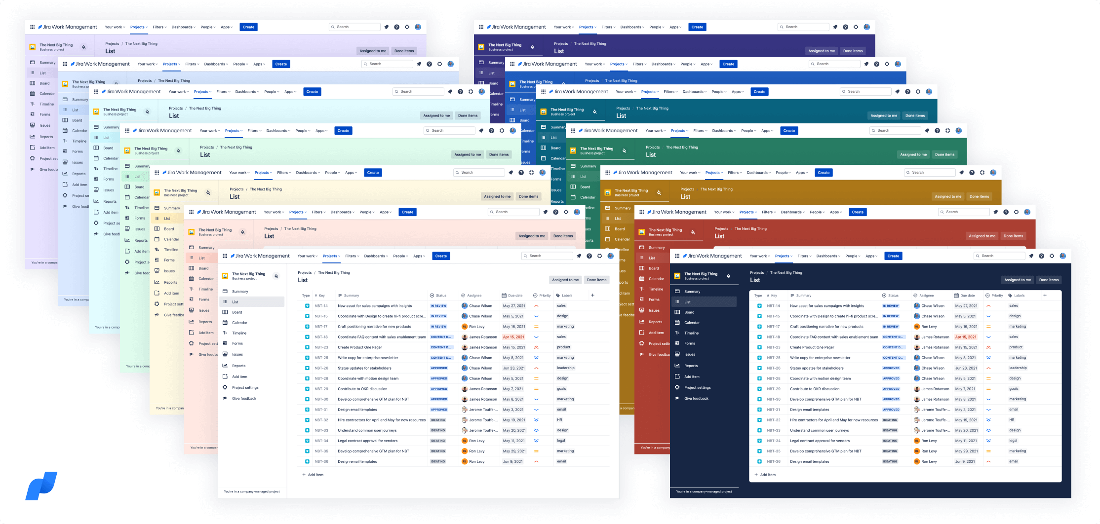
Task: Add a column with plus icon in dark navy window
Action: tap(1045, 296)
